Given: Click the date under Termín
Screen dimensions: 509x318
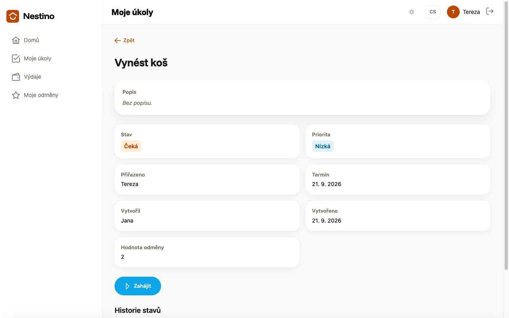Looking at the screenshot, I should coord(326,184).
